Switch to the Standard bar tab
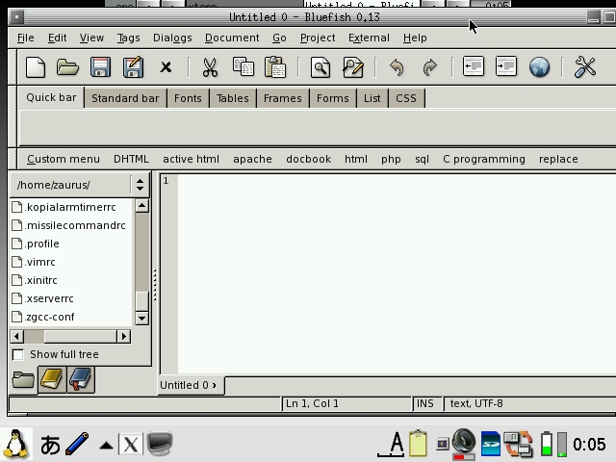 [x=125, y=98]
